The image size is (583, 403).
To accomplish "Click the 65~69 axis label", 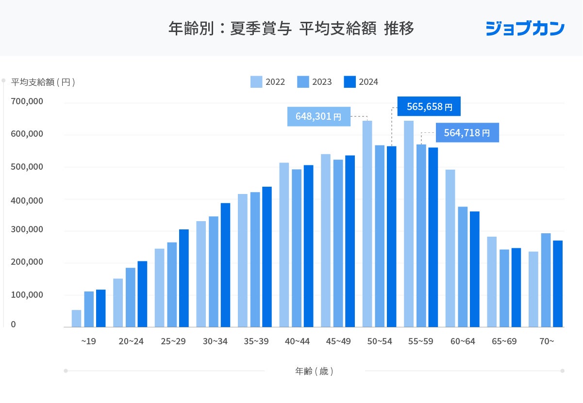I will click(x=504, y=341).
